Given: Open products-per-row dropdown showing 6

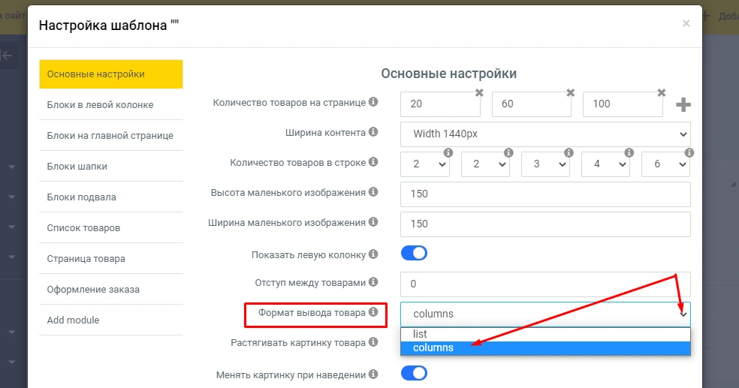Looking at the screenshot, I should click(665, 164).
